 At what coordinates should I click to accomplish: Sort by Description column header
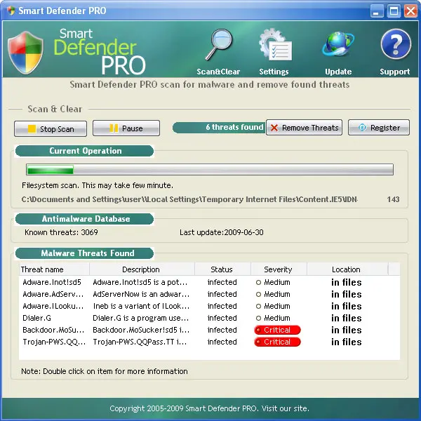coord(142,269)
